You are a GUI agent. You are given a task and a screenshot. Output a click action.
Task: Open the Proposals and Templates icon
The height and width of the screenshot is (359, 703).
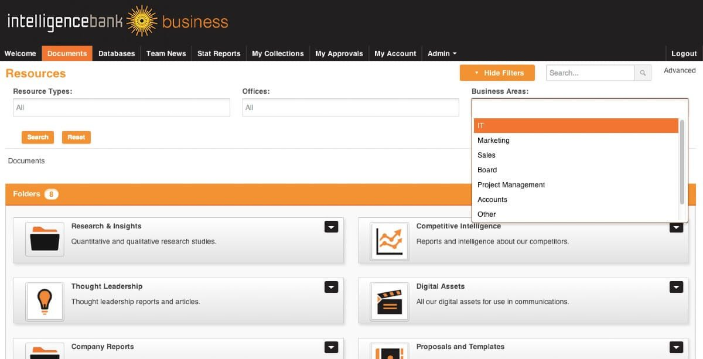[x=390, y=351]
